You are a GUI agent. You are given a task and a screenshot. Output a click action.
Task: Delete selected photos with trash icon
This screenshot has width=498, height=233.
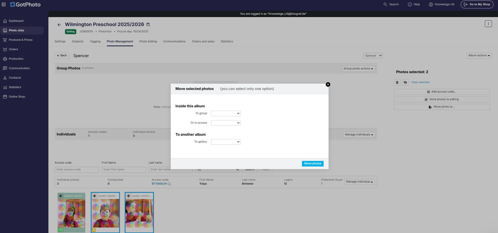pos(397,82)
